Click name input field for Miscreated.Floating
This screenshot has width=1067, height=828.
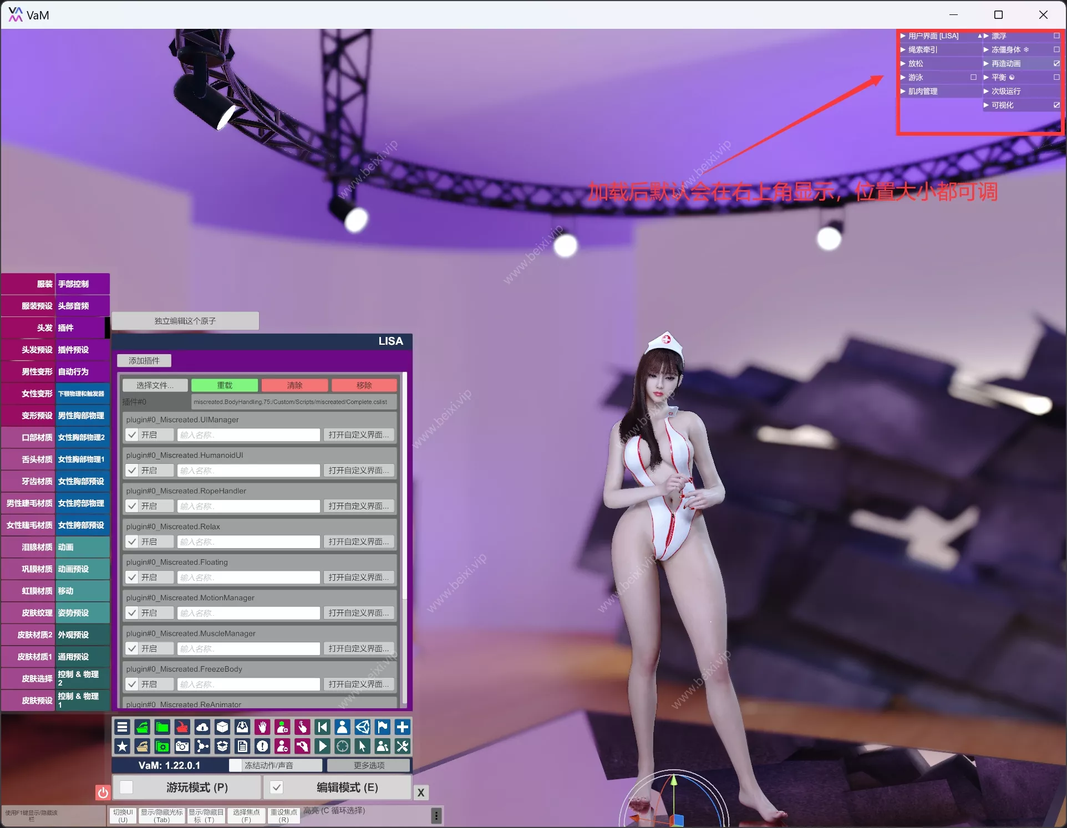tap(248, 577)
